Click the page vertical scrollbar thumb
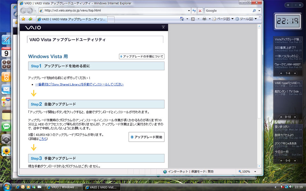306x191 pixels. click(x=259, y=73)
